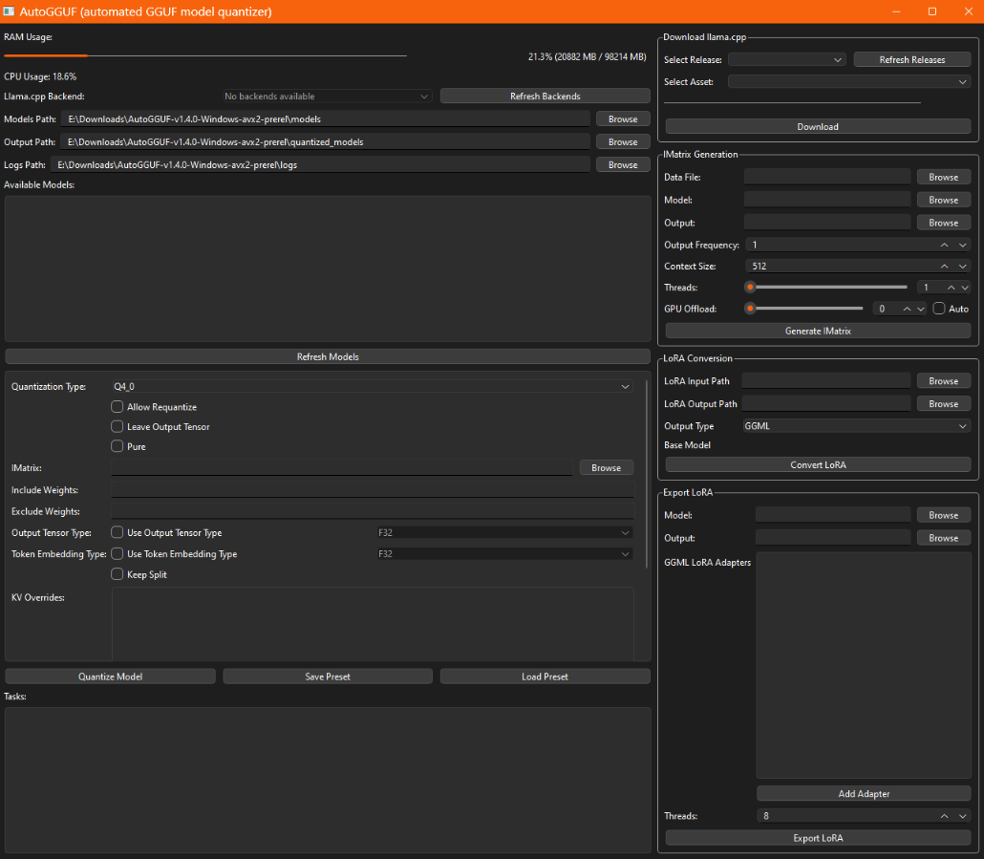
Task: Open the Select Asset dropdown
Action: (x=849, y=81)
